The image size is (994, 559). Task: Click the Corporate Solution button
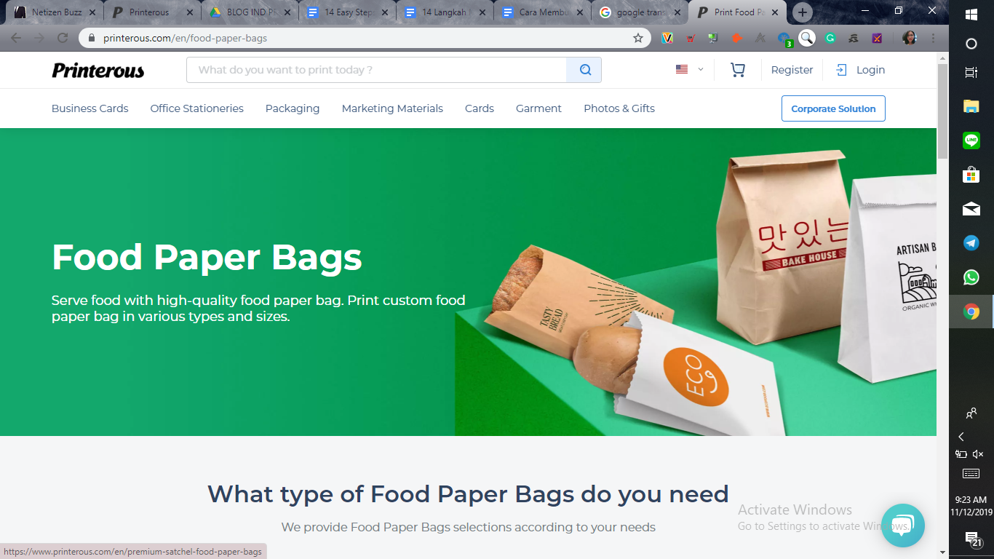[x=833, y=108]
